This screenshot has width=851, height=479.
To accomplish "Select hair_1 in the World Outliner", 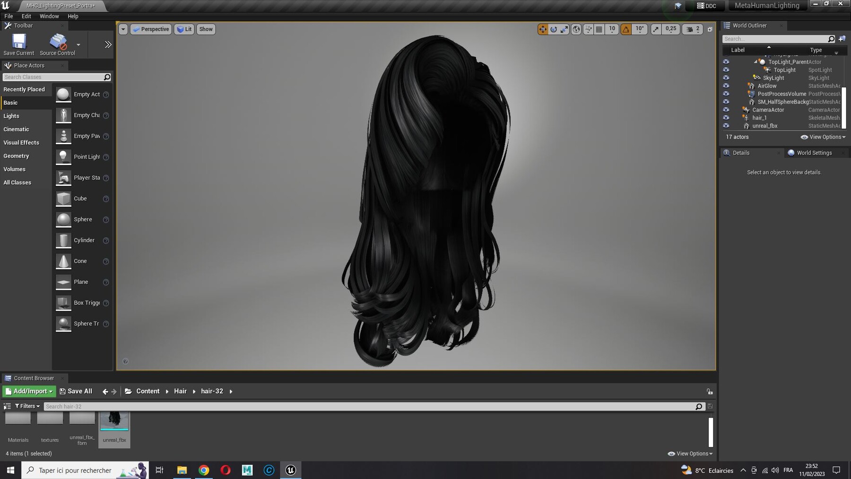I will pos(759,118).
